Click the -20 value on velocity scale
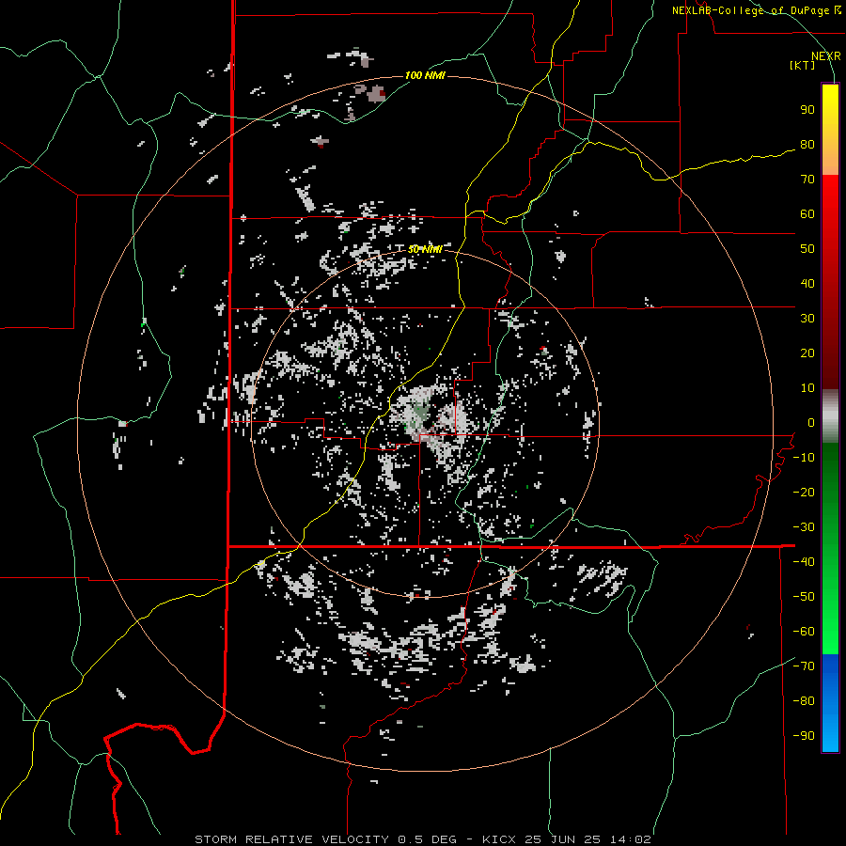 804,492
